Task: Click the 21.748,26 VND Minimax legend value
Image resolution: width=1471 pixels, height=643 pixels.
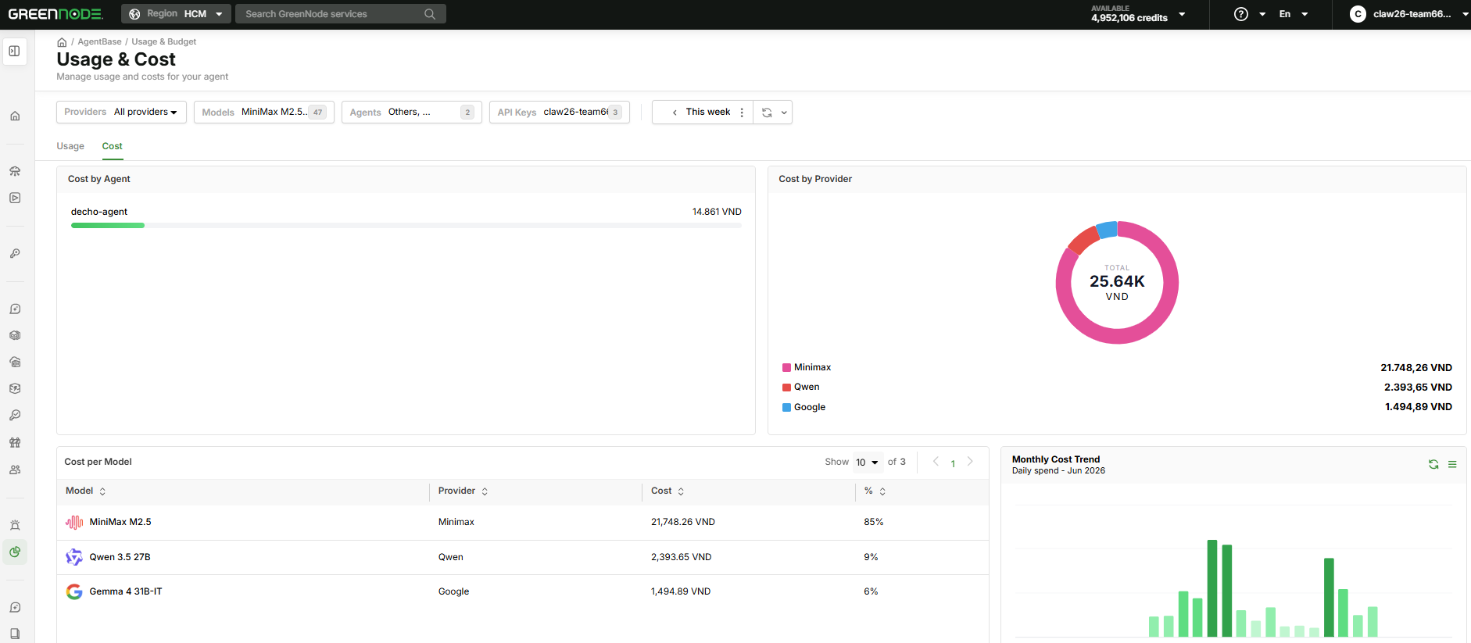Action: click(x=1416, y=368)
